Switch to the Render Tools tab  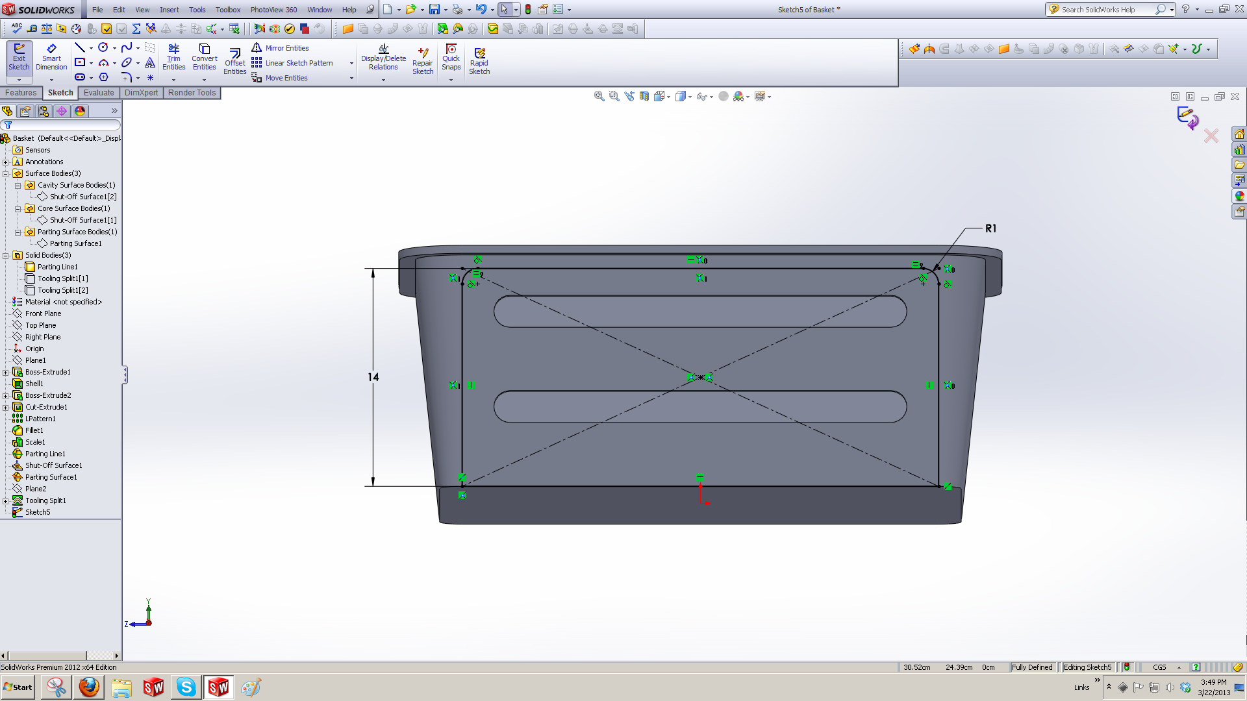point(192,93)
